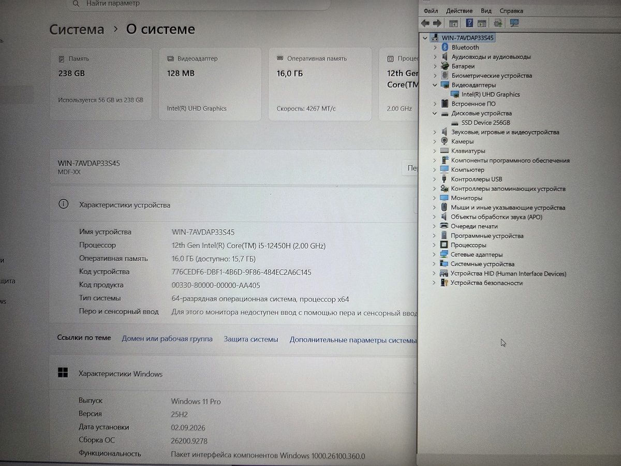Viewport: 621px width, 466px height.
Task: Open the Справка menu
Action: pos(511,11)
